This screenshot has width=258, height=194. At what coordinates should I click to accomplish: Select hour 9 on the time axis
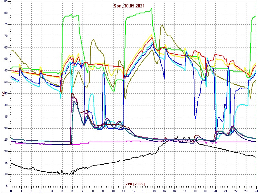click(103, 190)
